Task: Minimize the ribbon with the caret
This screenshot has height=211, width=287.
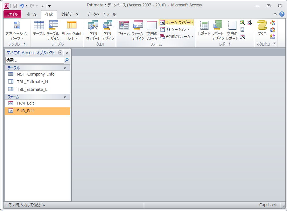Action: tap(275, 14)
